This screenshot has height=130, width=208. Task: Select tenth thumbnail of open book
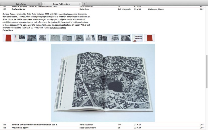tap(114, 38)
